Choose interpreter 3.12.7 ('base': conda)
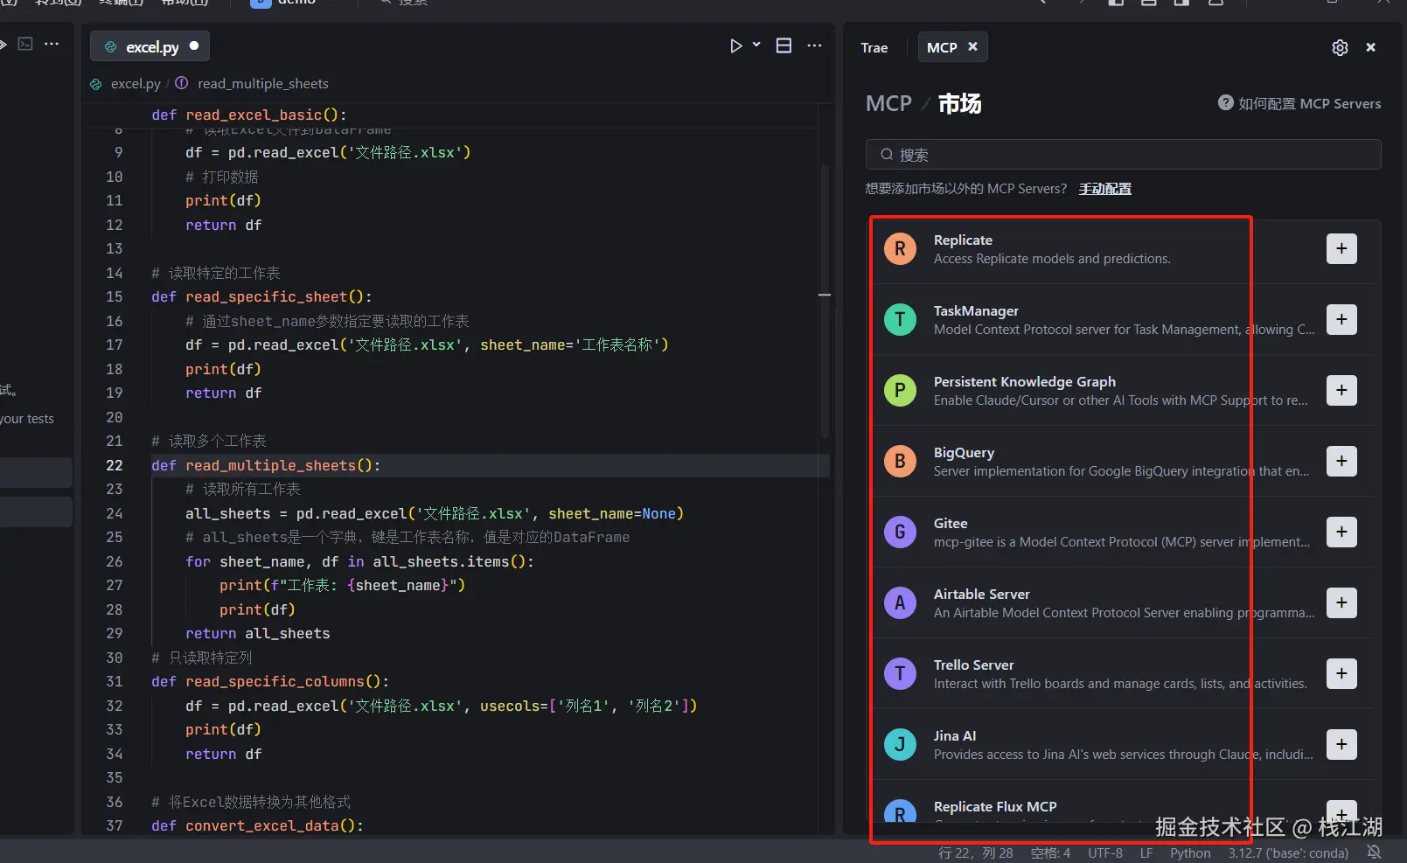Screen dimensions: 1407x863 coord(1288,853)
